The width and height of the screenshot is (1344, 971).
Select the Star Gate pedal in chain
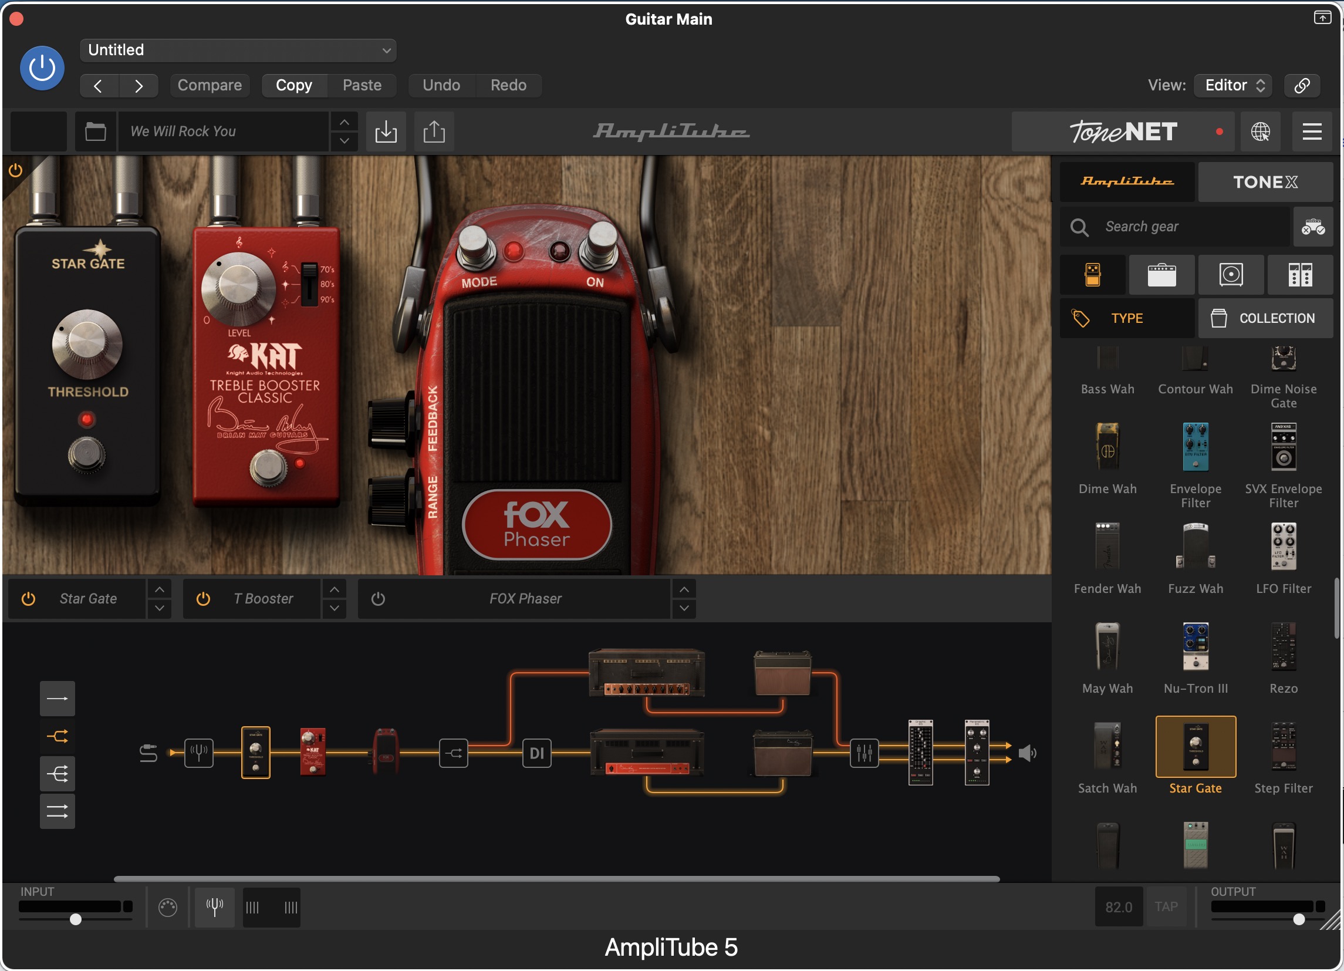[x=255, y=752]
